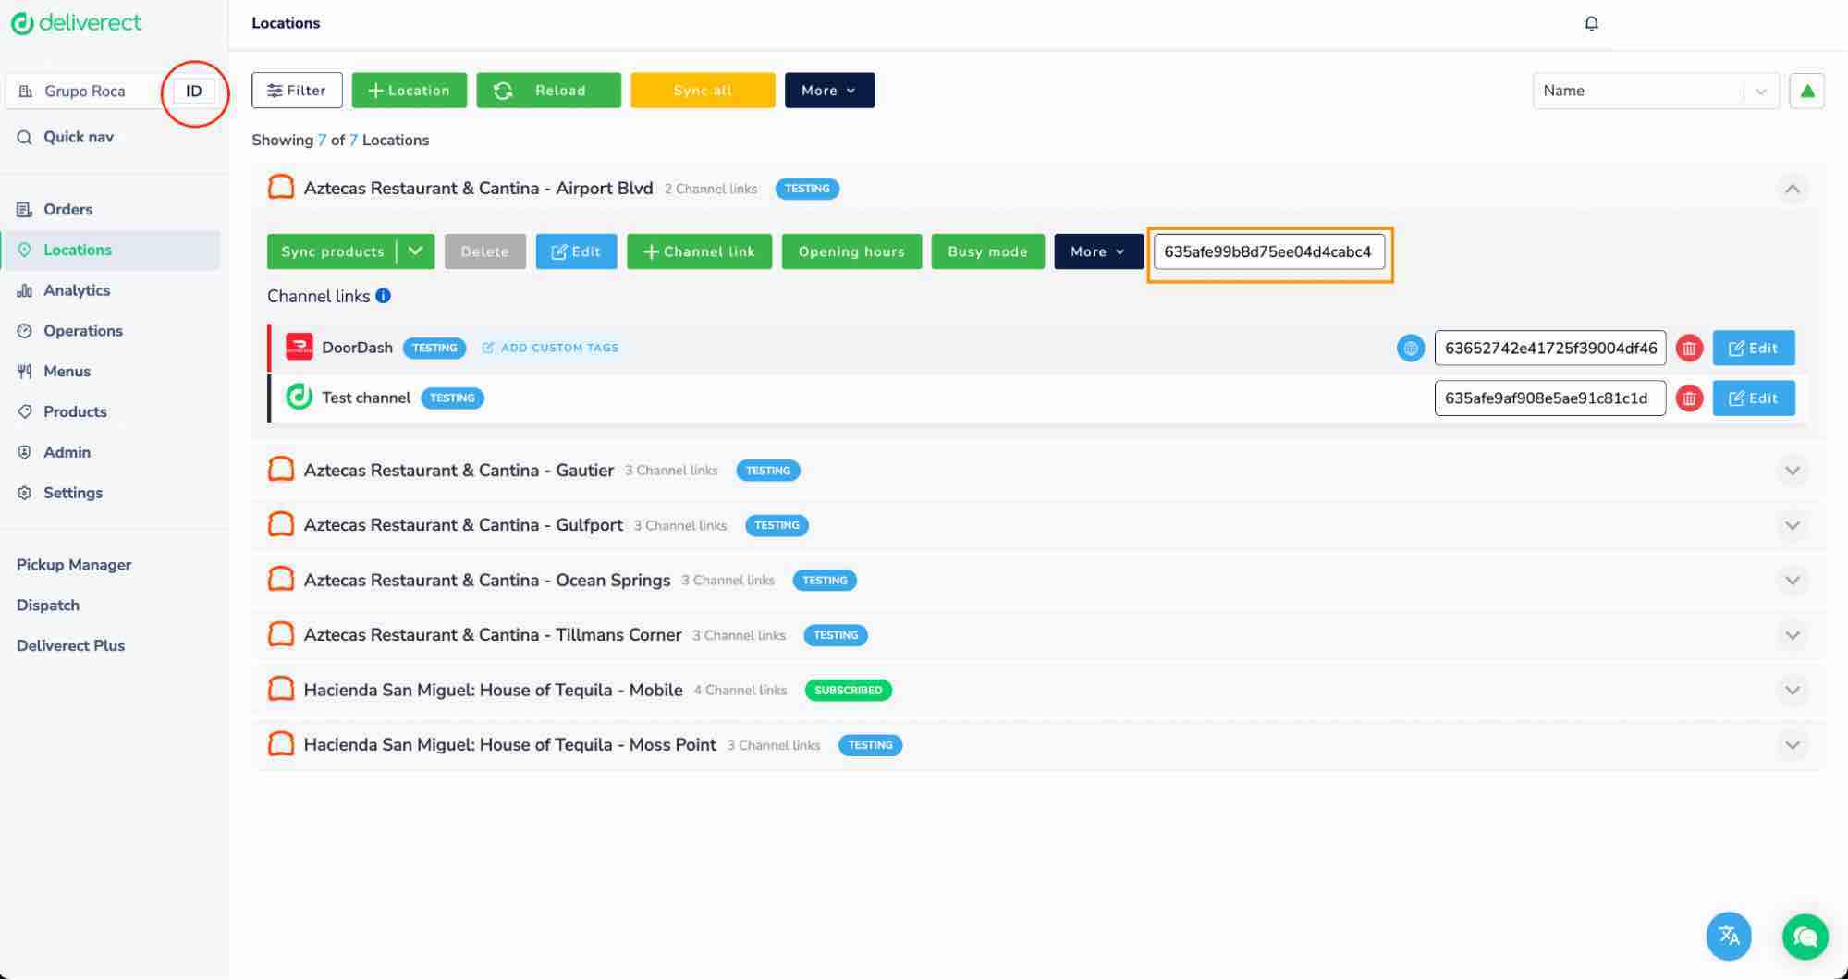1848x980 pixels.
Task: Click the location ID input field
Action: [x=1269, y=251]
